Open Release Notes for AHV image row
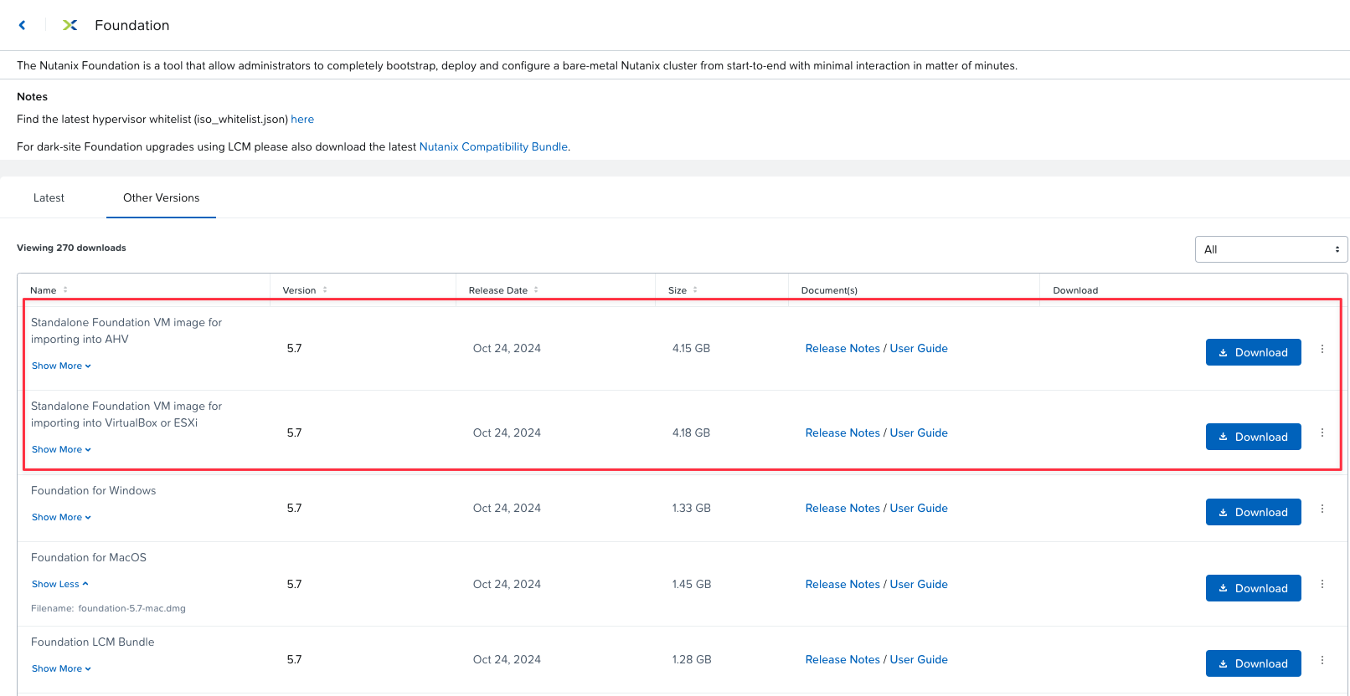This screenshot has height=696, width=1350. pos(842,348)
